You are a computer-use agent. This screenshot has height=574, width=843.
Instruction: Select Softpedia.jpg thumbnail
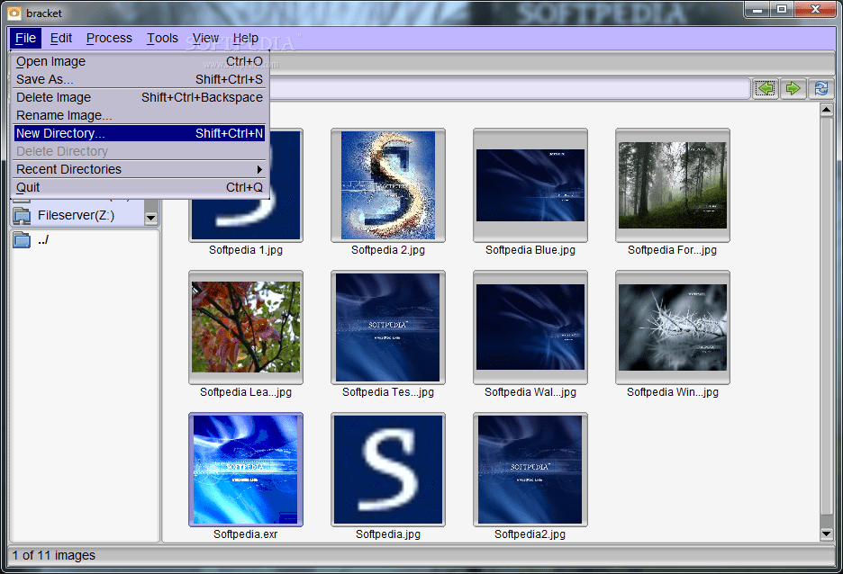pyautogui.click(x=388, y=470)
